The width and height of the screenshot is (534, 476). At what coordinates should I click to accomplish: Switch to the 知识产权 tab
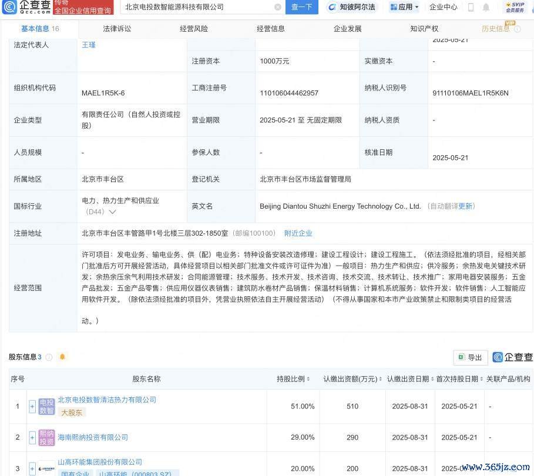(424, 28)
